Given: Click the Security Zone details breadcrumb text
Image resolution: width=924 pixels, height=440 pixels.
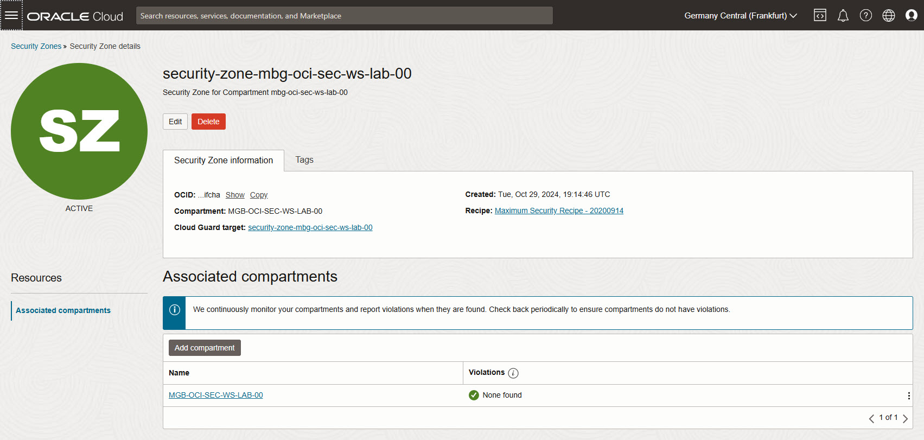Looking at the screenshot, I should coord(105,46).
